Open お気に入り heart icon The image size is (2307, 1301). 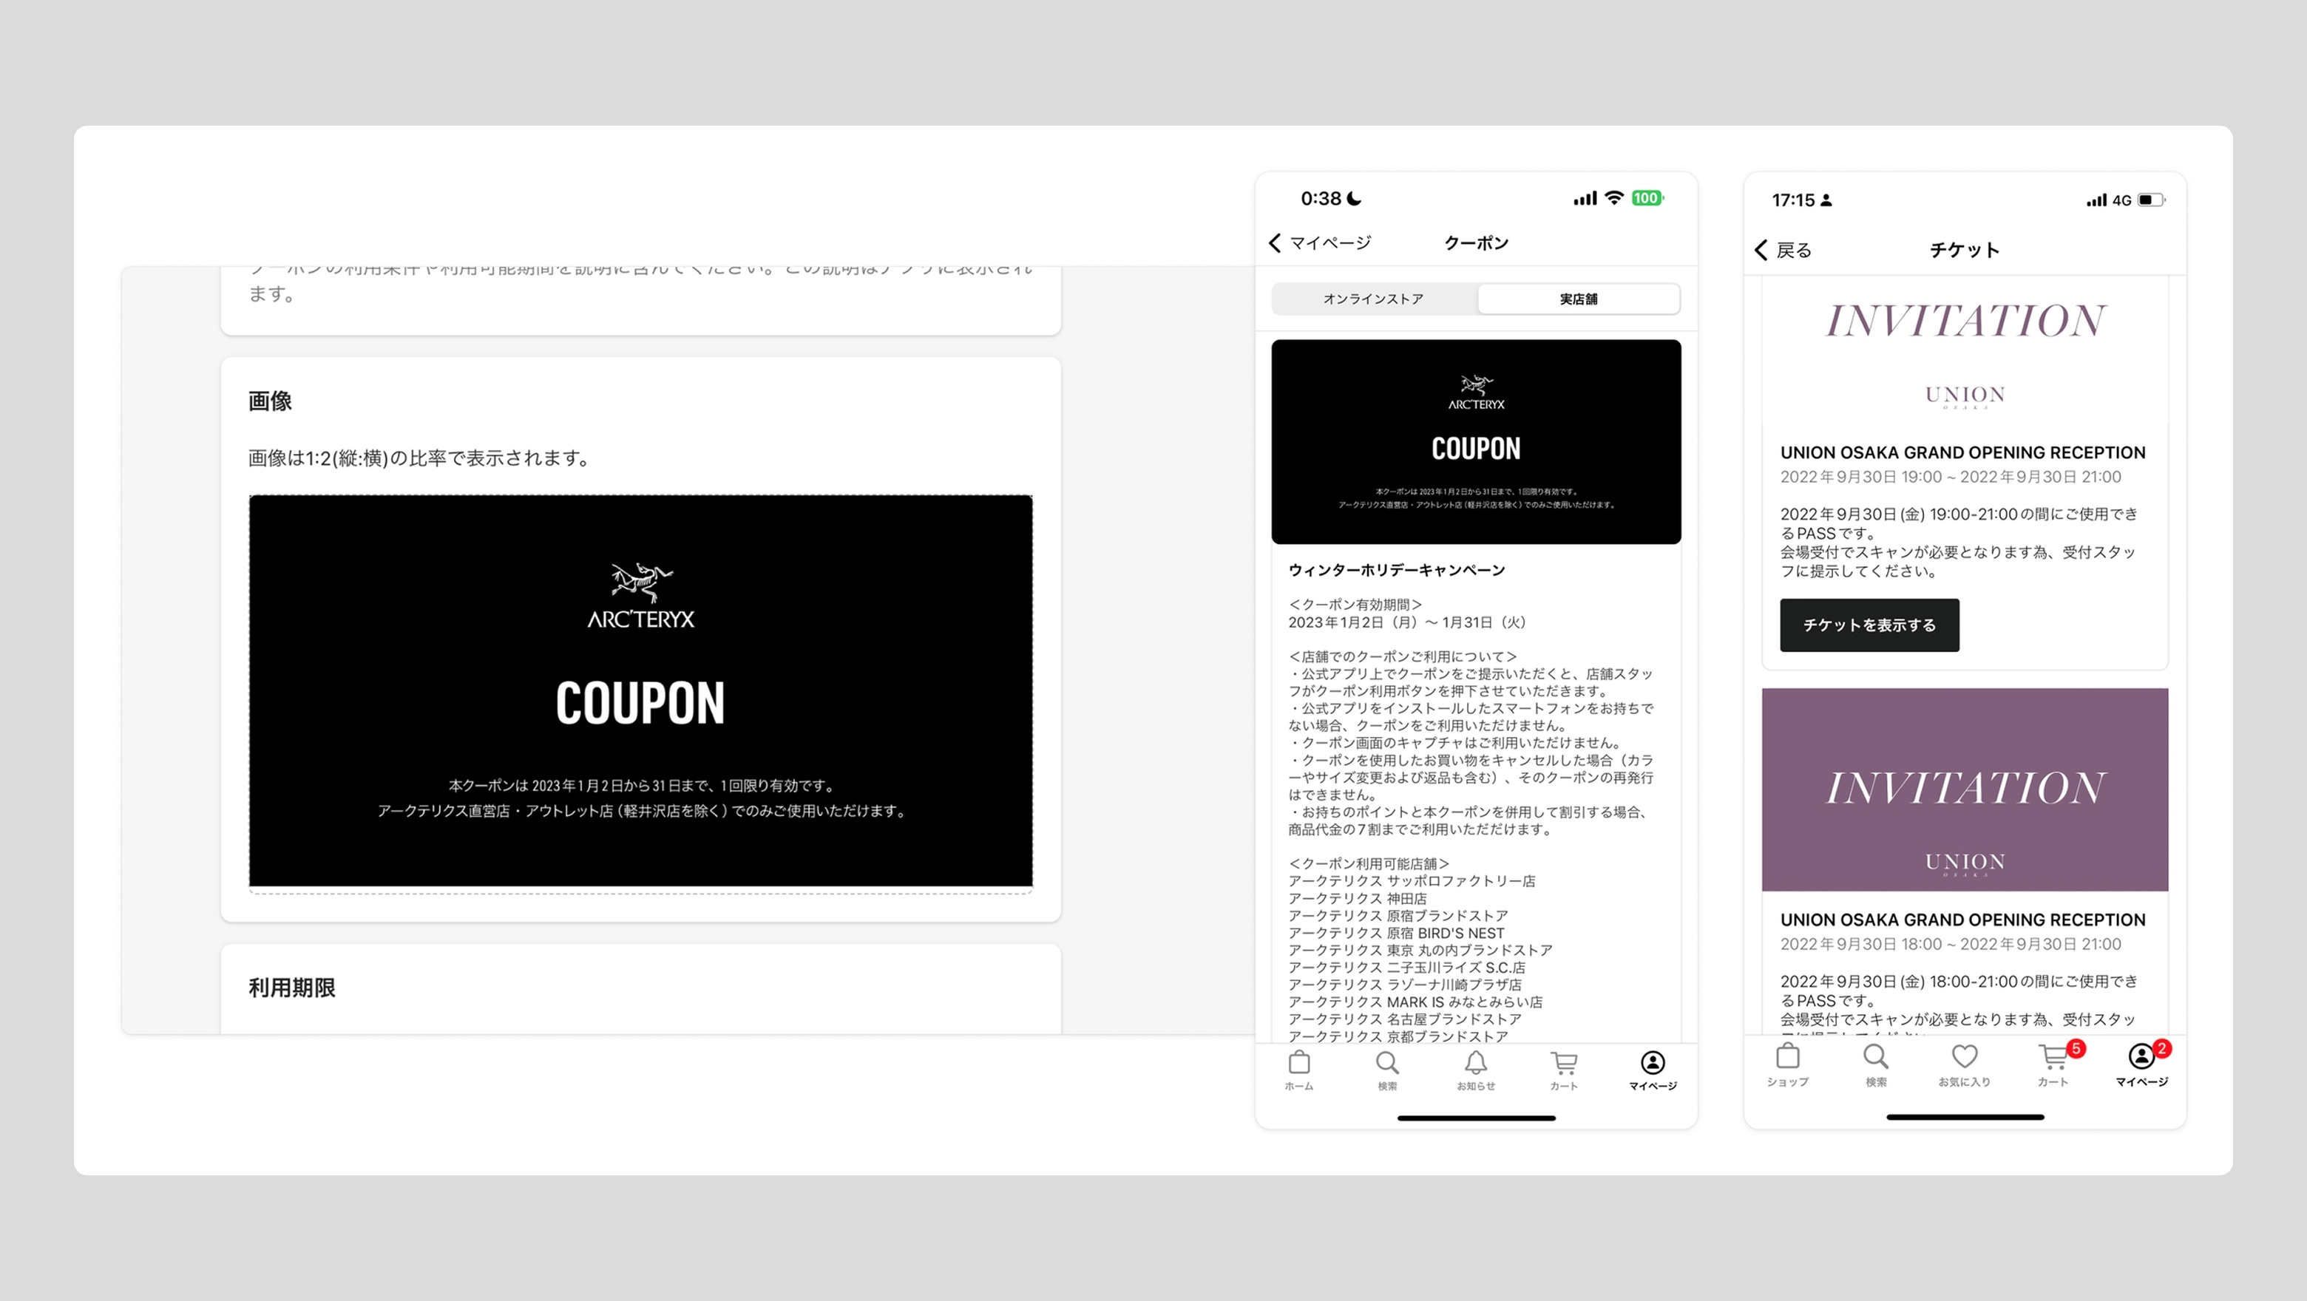[1964, 1058]
